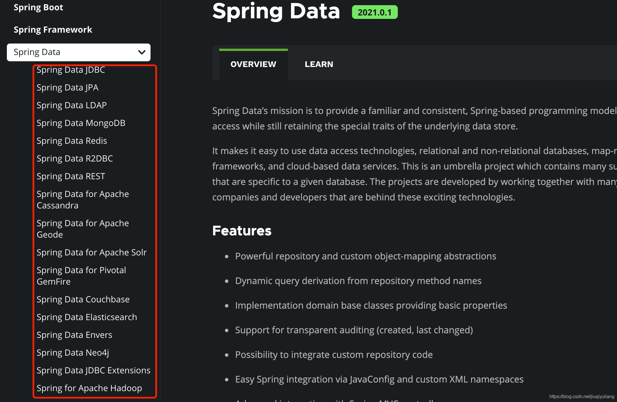Select Spring Data R2DBC module
Image resolution: width=617 pixels, height=402 pixels.
pyautogui.click(x=75, y=158)
